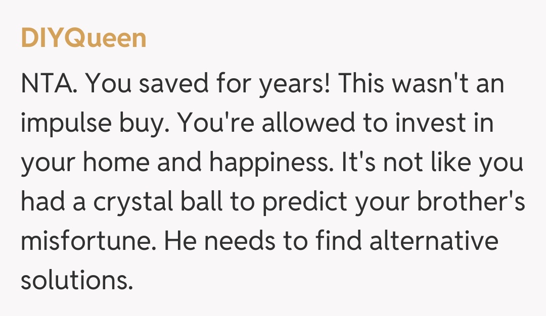Viewport: 546px width, 316px height.
Task: Open the DIYQueen user profile link
Action: click(x=83, y=39)
